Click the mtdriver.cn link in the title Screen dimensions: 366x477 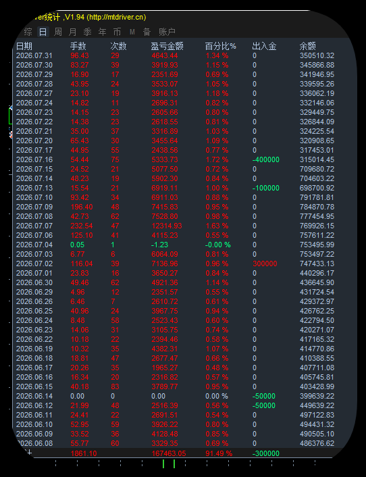pos(116,18)
